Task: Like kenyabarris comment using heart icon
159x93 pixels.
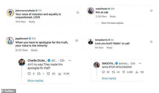Action: (151, 42)
